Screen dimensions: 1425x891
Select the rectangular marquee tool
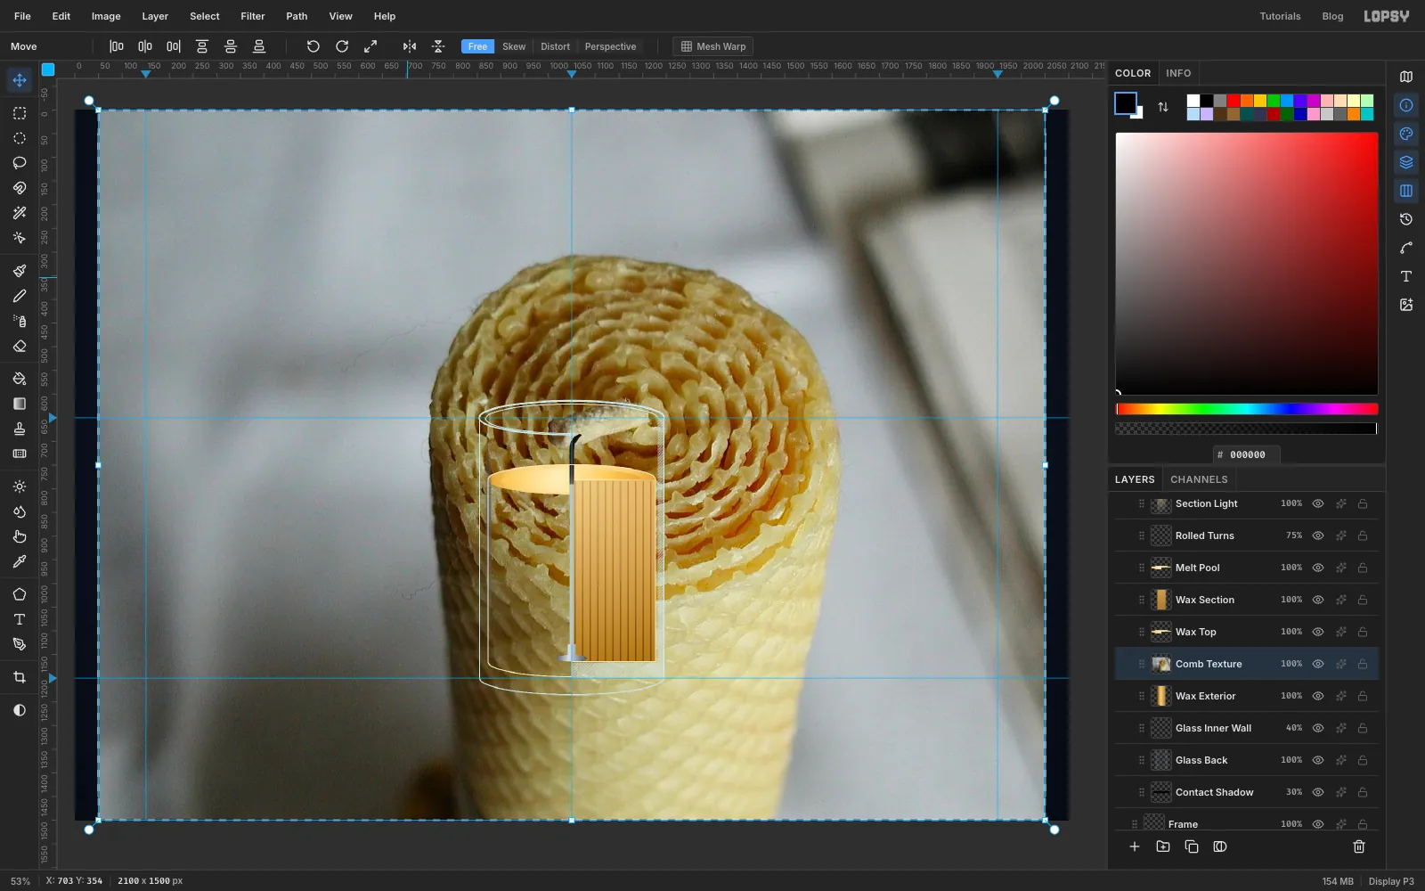[x=20, y=113]
